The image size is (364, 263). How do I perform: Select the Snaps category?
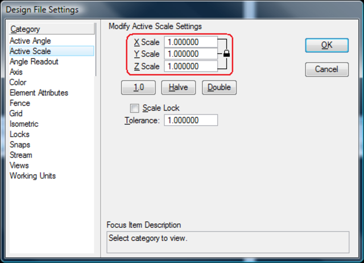[52, 145]
